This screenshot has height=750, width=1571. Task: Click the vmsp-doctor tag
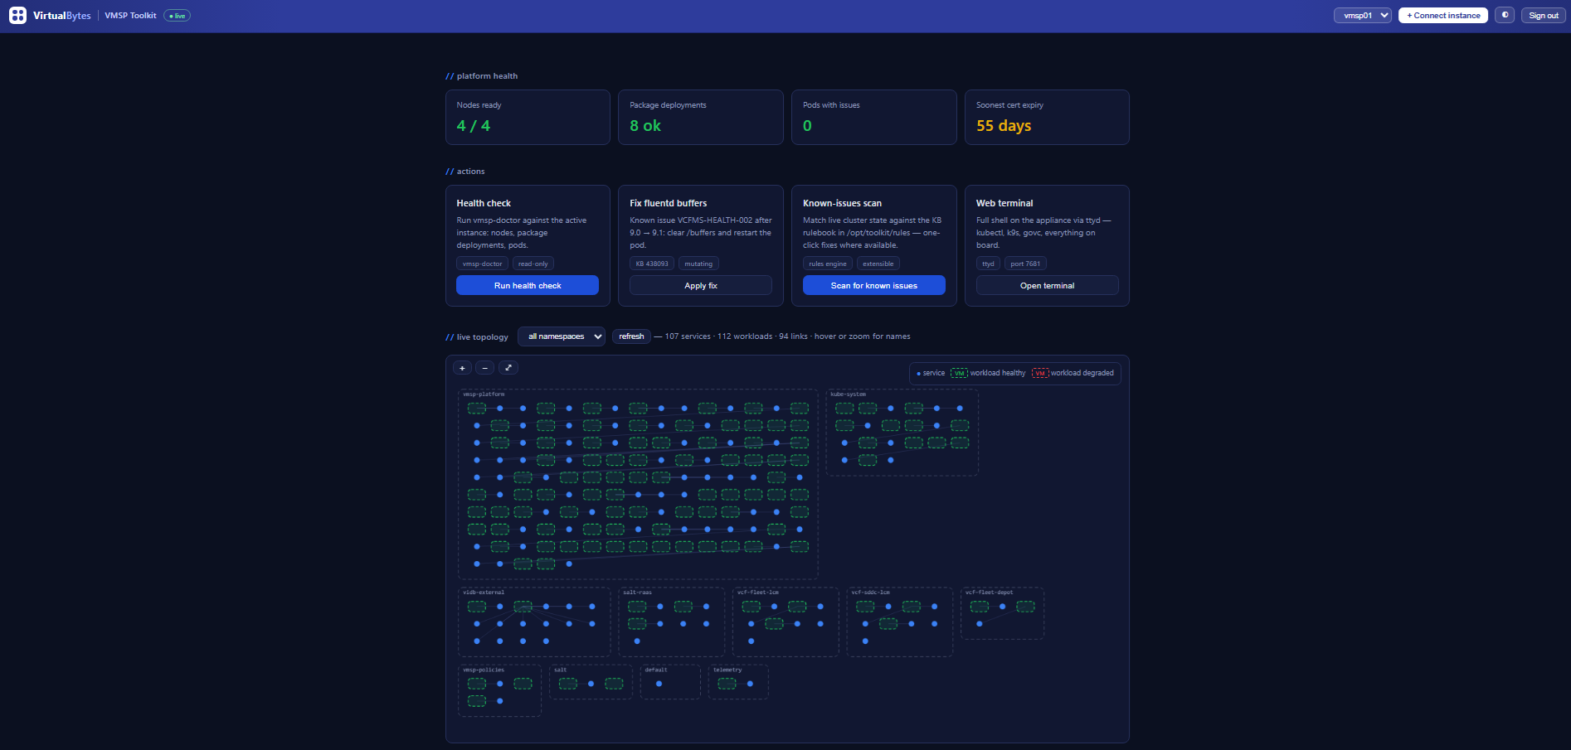(x=482, y=264)
